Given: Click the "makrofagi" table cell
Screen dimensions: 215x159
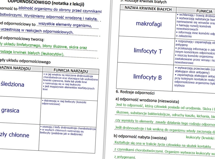Looking at the screenshot, I should click(x=148, y=24).
